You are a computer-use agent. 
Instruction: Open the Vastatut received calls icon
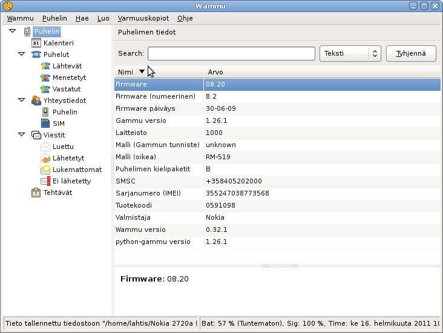pyautogui.click(x=45, y=89)
